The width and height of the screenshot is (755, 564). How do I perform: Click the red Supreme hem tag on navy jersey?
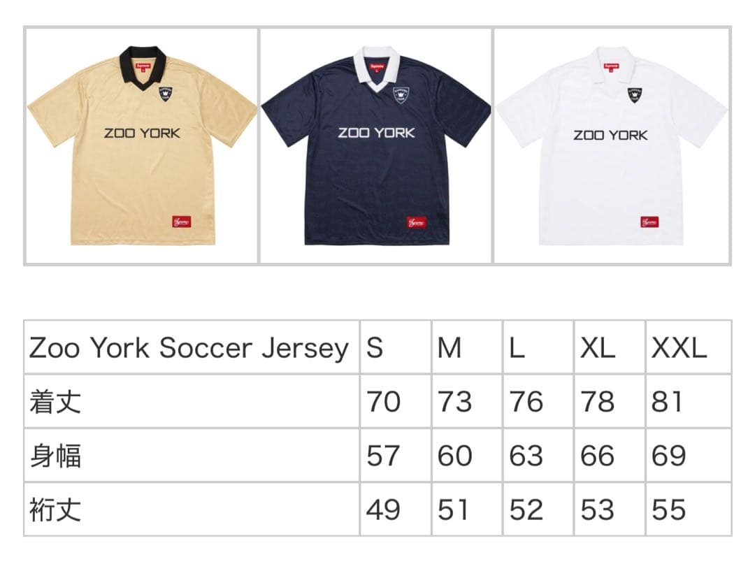coord(417,222)
